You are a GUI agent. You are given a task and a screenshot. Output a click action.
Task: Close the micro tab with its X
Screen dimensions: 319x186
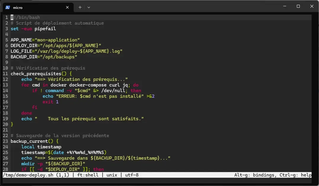tap(67, 7)
